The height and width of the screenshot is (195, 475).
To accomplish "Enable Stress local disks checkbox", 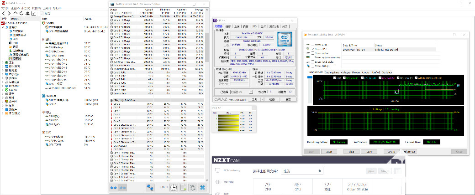I will pos(313,62).
